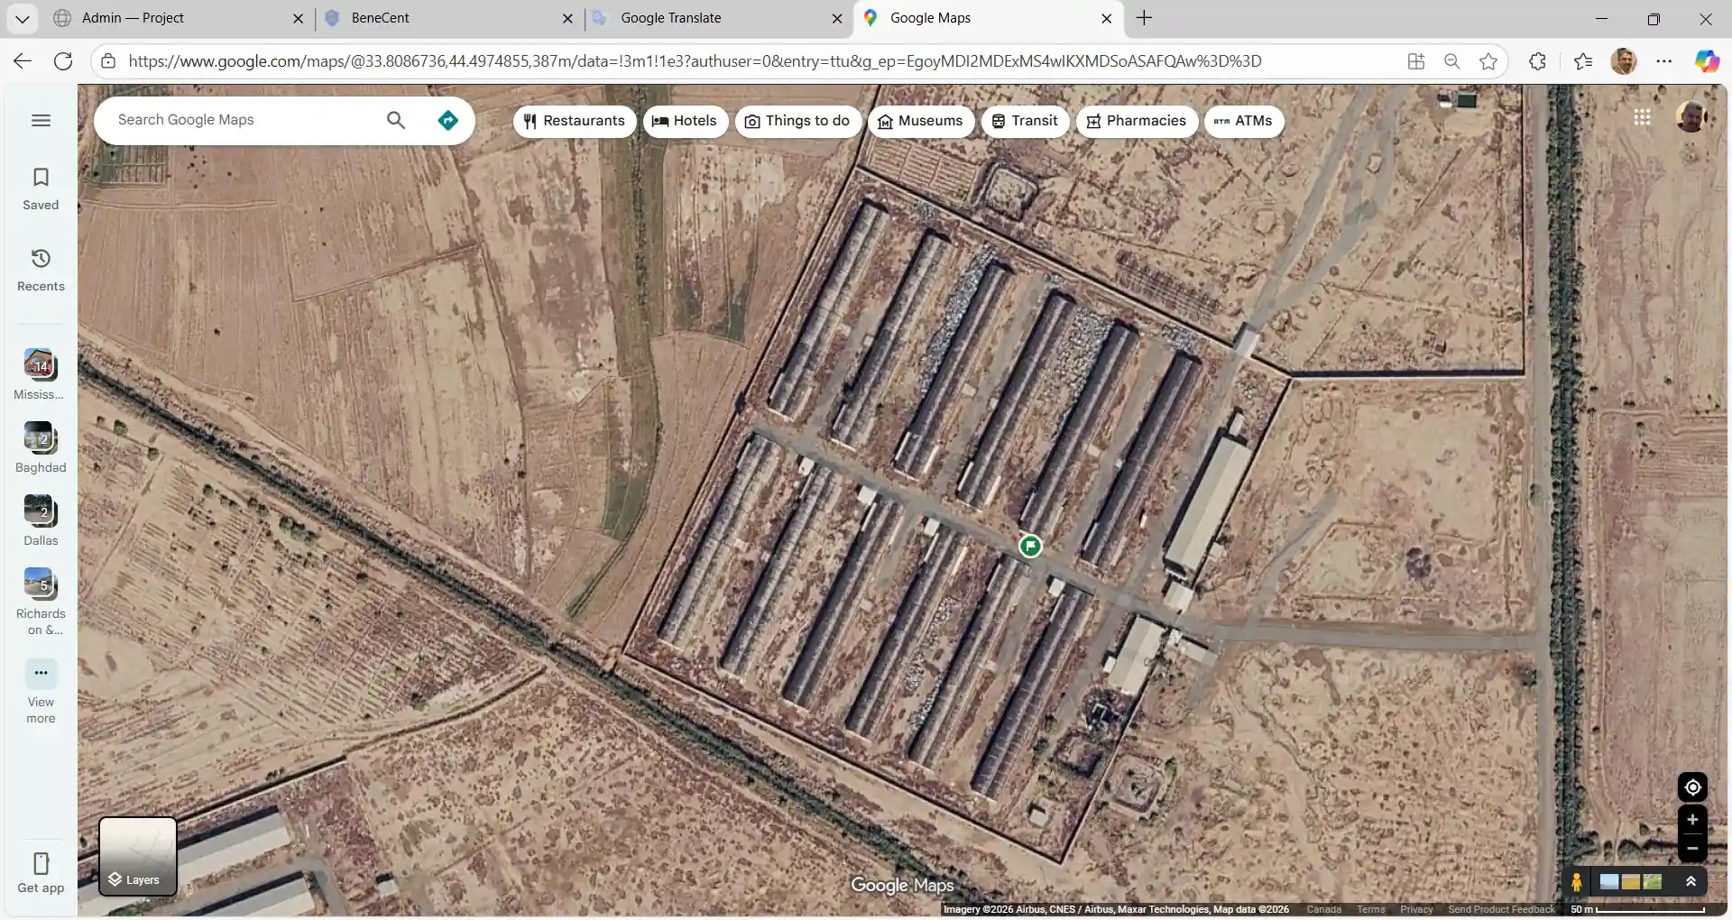The width and height of the screenshot is (1732, 920).
Task: Zoom out the map with minus button
Action: point(1692,848)
